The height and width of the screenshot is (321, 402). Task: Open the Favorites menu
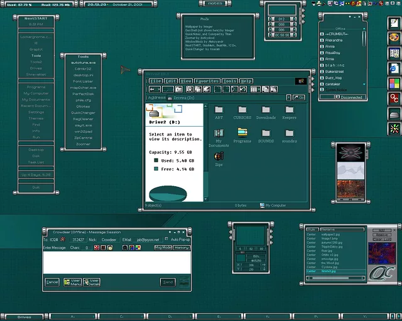tap(207, 81)
